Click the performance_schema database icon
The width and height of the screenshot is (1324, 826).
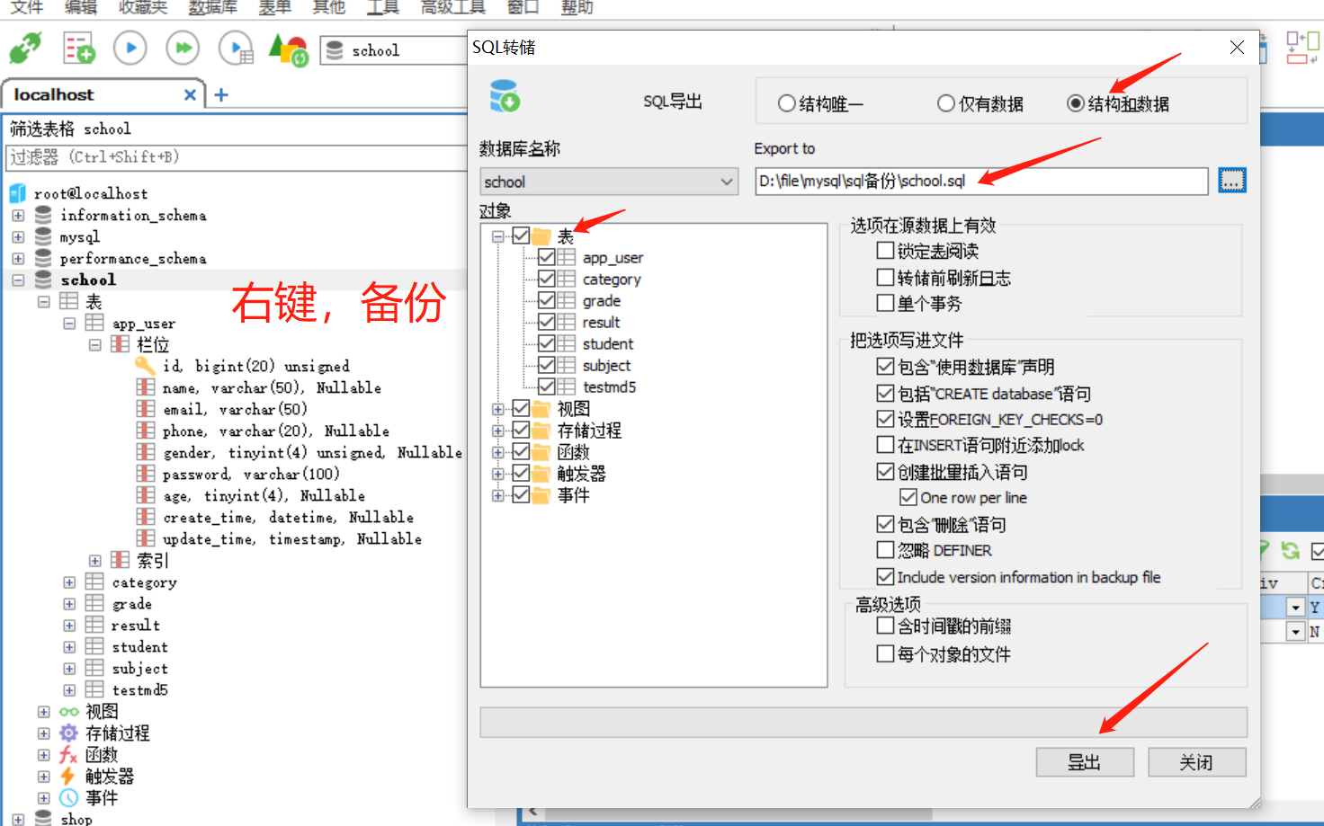pos(43,258)
